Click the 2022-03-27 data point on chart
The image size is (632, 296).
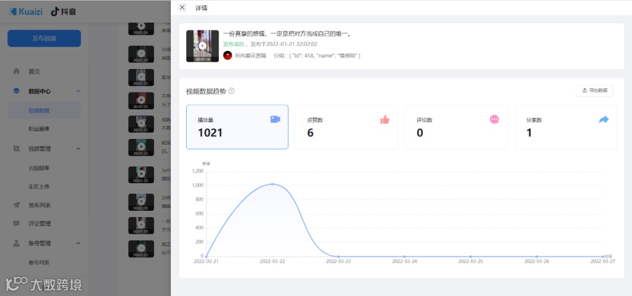(603, 256)
